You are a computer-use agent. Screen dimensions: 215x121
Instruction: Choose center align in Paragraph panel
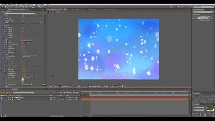coord(197,96)
